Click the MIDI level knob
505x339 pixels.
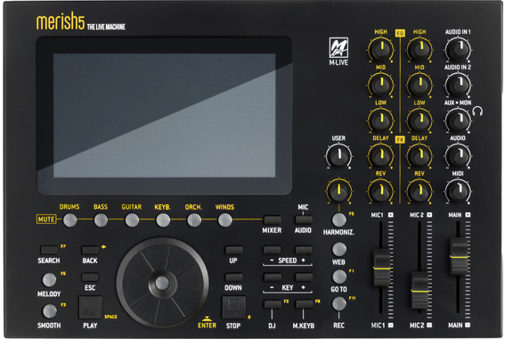click(x=458, y=192)
